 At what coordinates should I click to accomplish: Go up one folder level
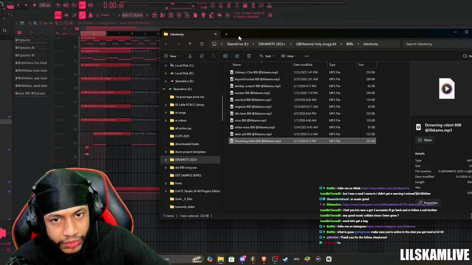(x=190, y=44)
